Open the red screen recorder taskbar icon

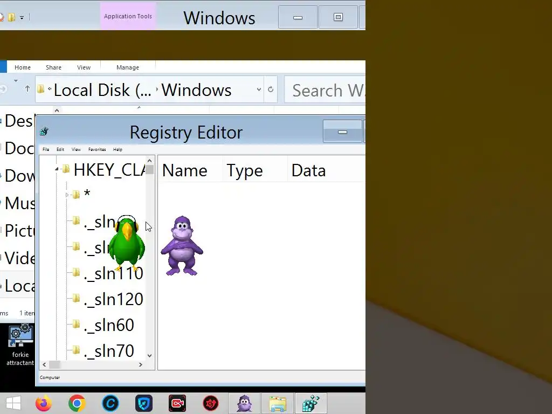point(177,403)
